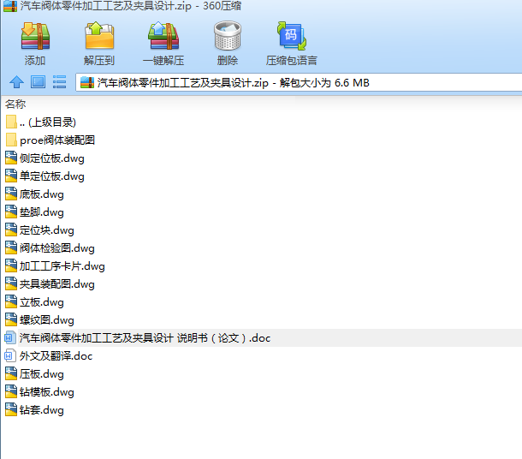Screen dimensions: 522x459
Task: Click the dwg icon beside 螺纹图.dwg
Action: point(11,319)
